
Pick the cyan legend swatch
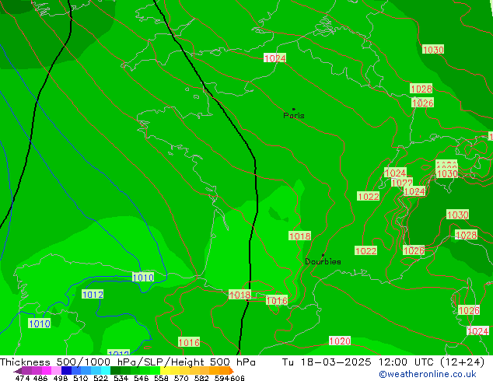(x=106, y=370)
